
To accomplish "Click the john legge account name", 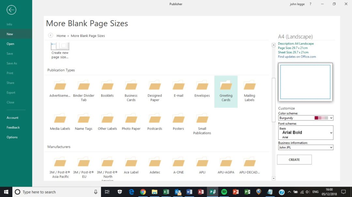I will coord(297,4).
